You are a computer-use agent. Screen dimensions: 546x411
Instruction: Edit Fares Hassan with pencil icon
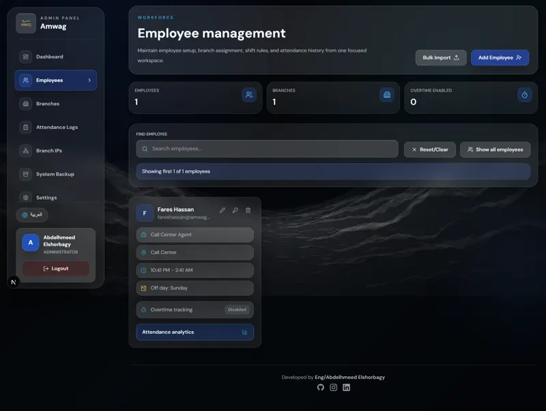click(x=222, y=210)
